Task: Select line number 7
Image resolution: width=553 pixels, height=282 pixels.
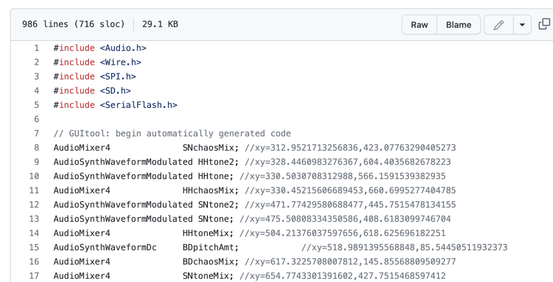Action: 37,133
